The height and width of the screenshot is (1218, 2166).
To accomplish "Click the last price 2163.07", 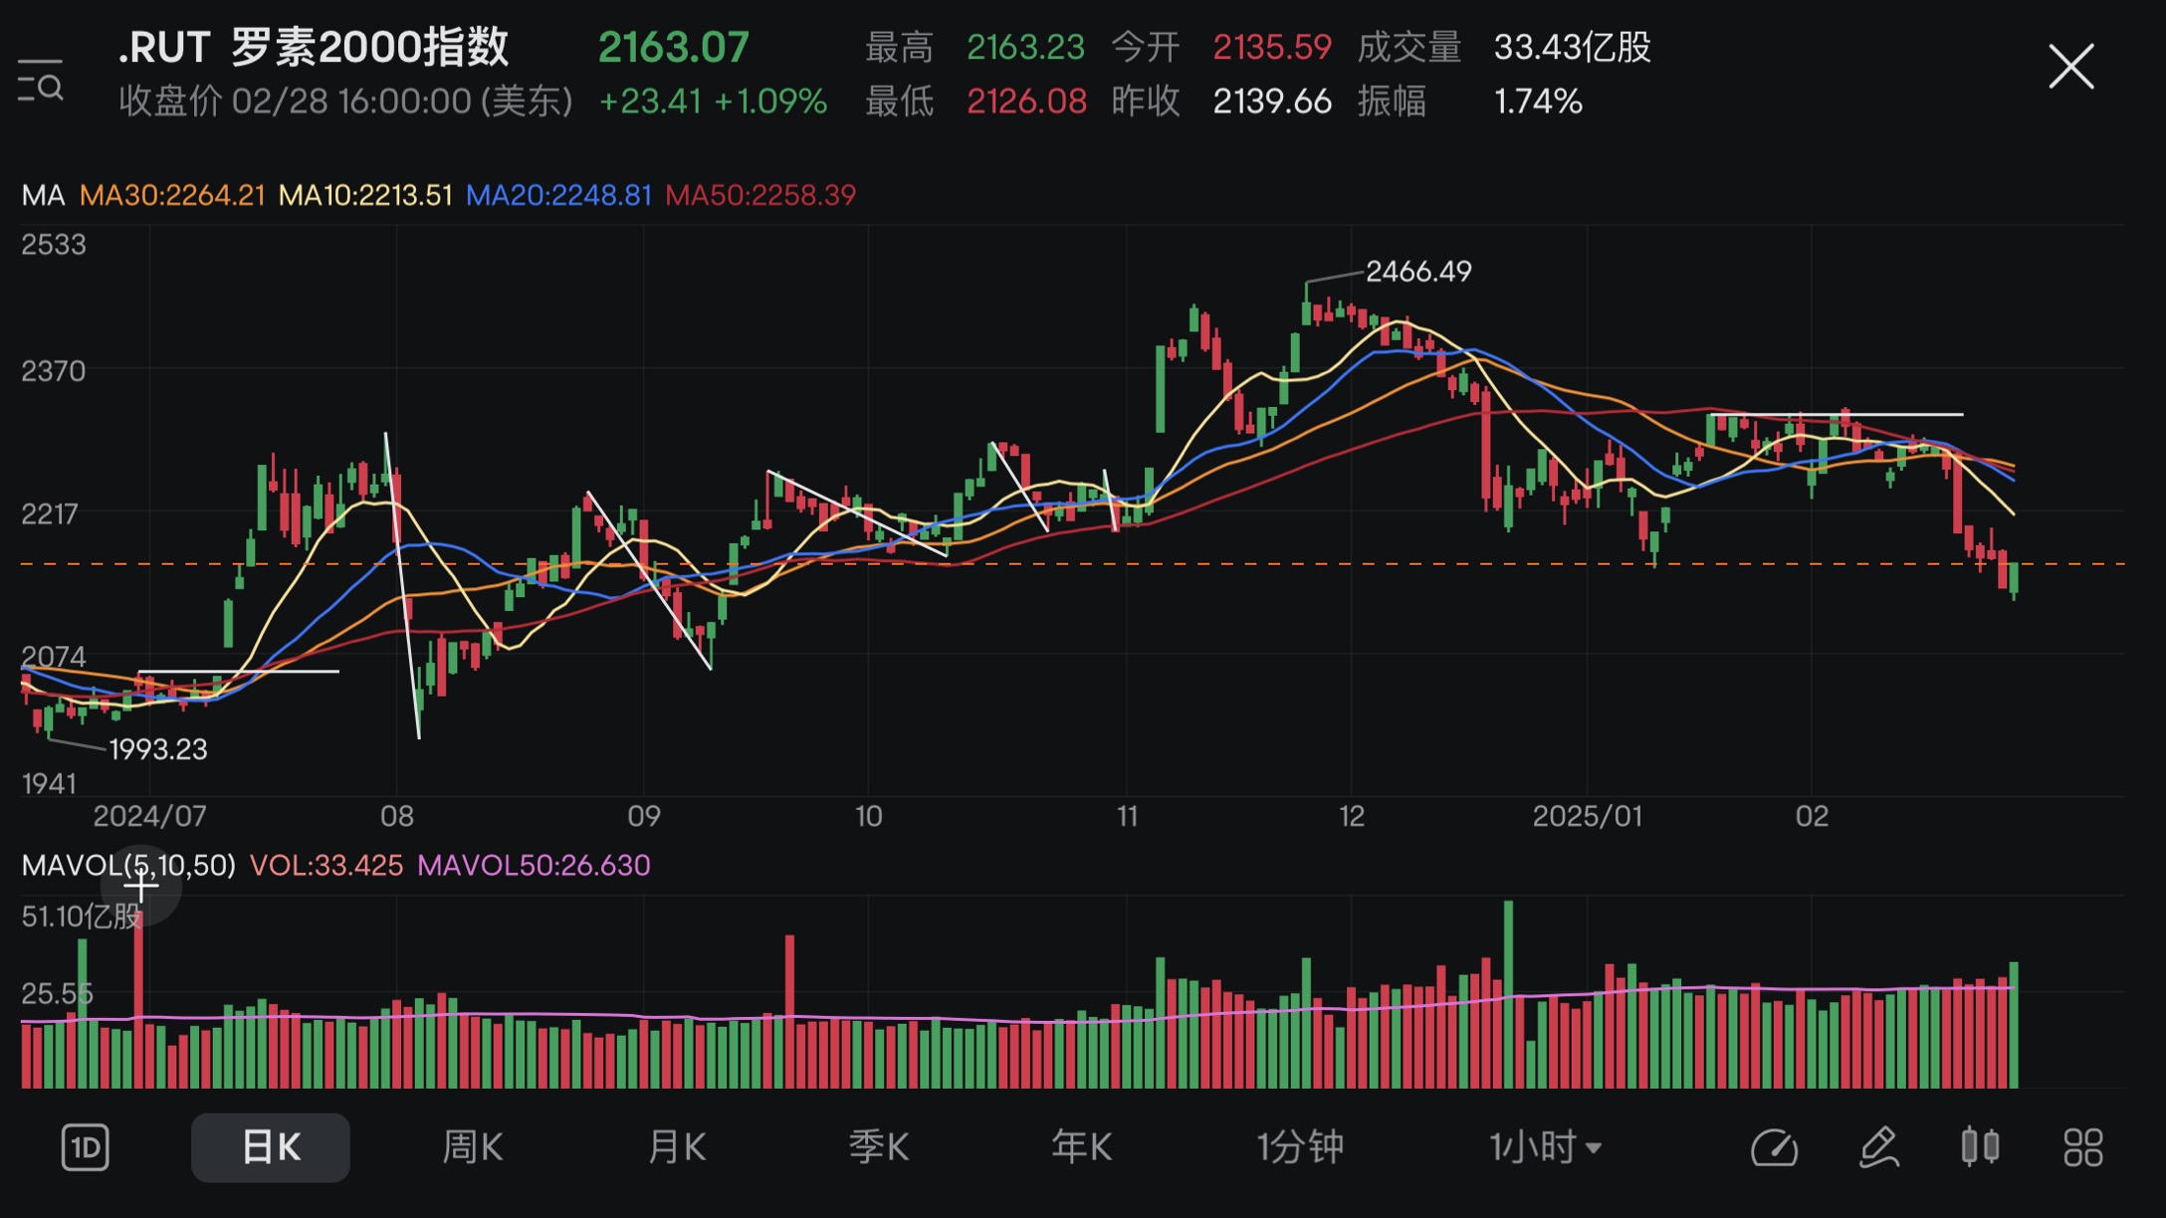I will pyautogui.click(x=673, y=47).
